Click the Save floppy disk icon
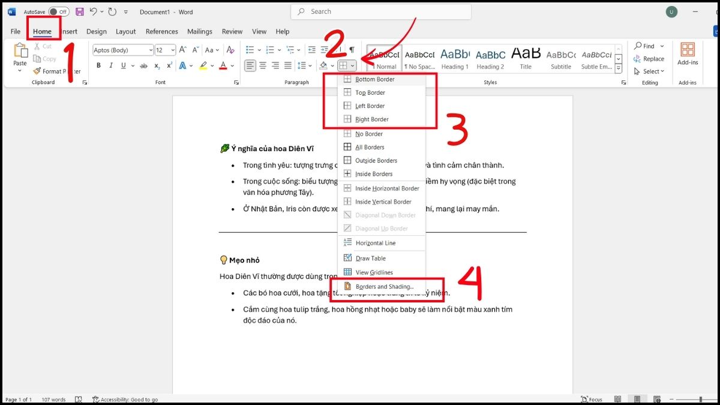 (x=79, y=11)
